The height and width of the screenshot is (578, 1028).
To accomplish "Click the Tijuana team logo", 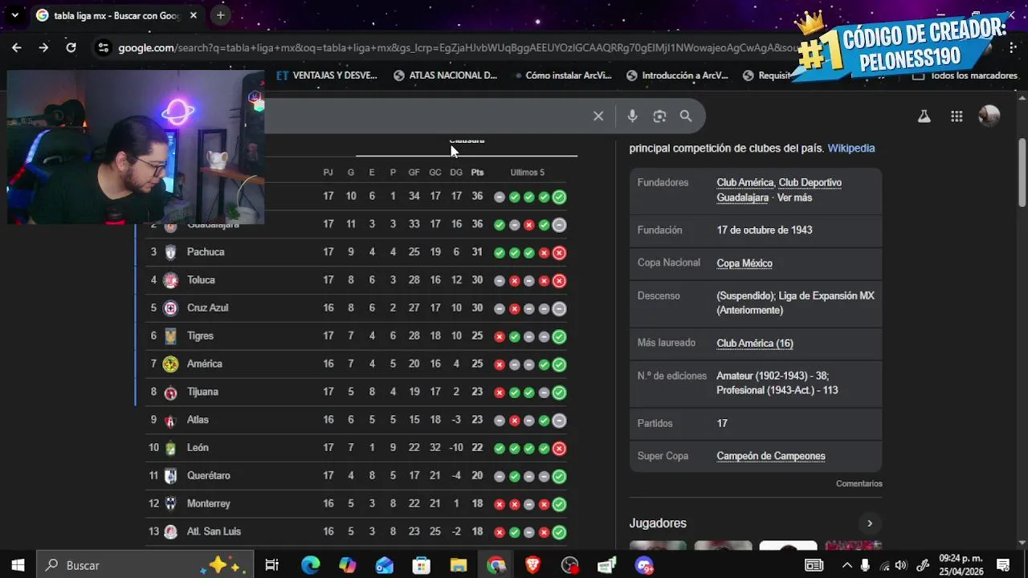I will coord(170,393).
